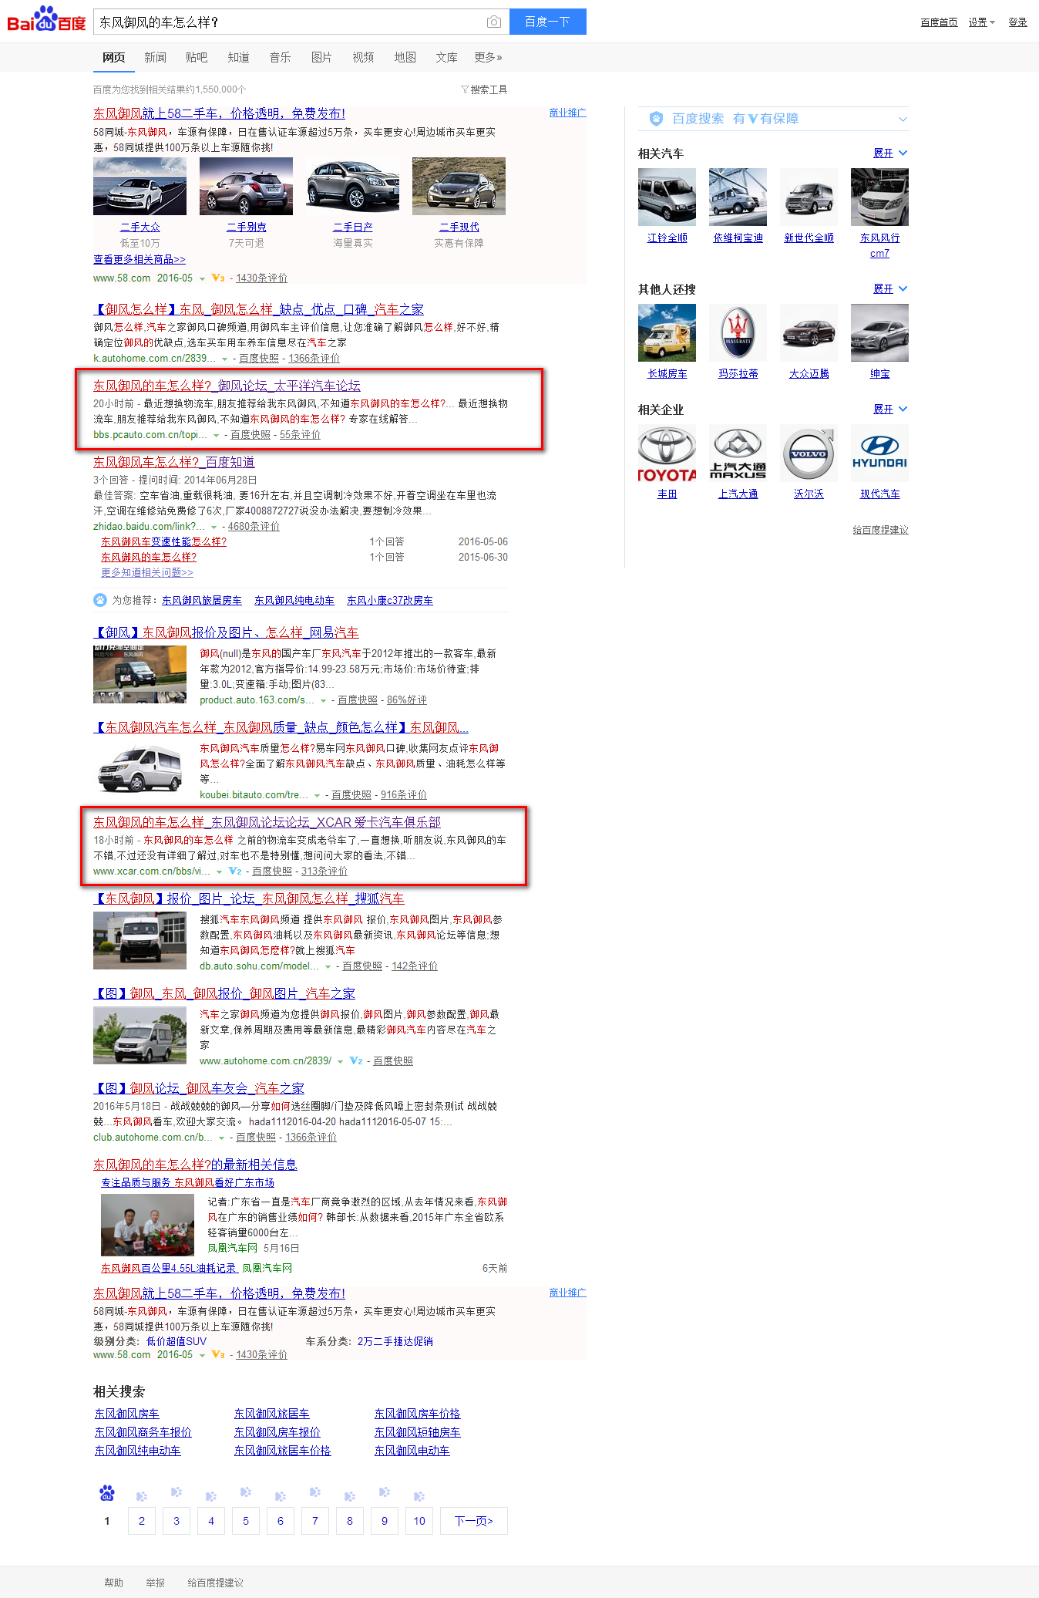Click related search 东风御风商务车报价
This screenshot has width=1039, height=1598.
coord(143,1432)
